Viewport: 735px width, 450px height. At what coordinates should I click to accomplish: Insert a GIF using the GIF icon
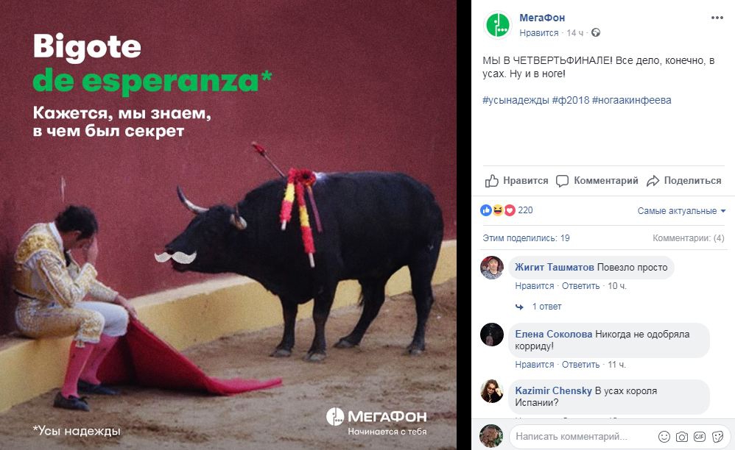click(700, 437)
